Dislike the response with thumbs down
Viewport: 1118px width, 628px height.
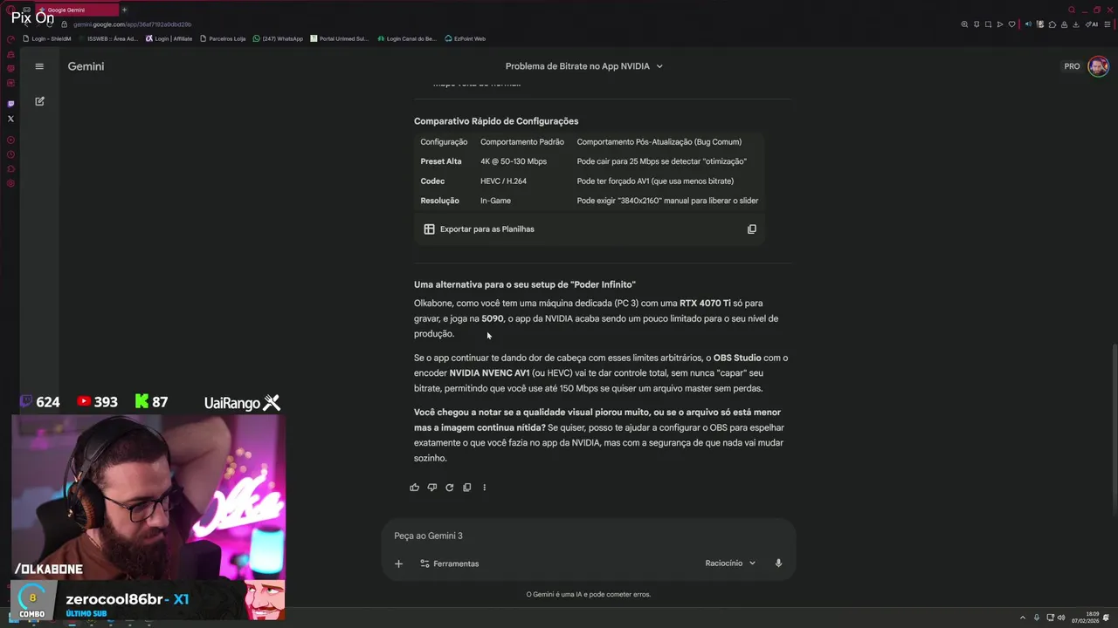click(x=431, y=488)
